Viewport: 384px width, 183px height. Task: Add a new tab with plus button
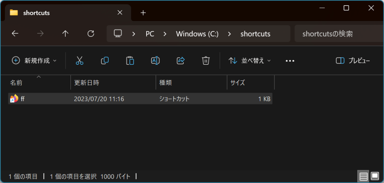click(142, 13)
